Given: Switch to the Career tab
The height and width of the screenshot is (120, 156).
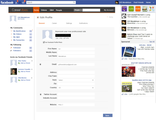Looking at the screenshot, I should point(54,23).
